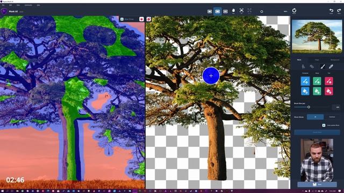Click the Update Mask button
344x193 pixels.
[317, 132]
